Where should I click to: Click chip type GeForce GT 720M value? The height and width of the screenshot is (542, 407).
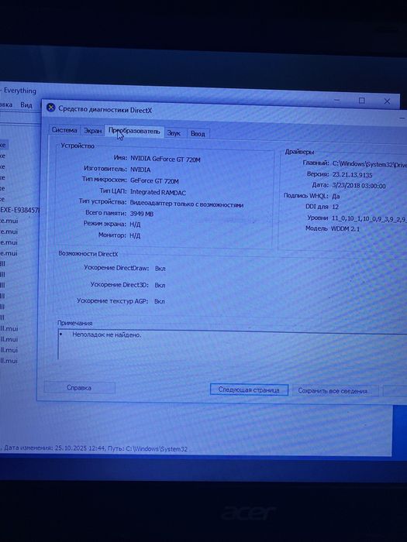point(154,180)
